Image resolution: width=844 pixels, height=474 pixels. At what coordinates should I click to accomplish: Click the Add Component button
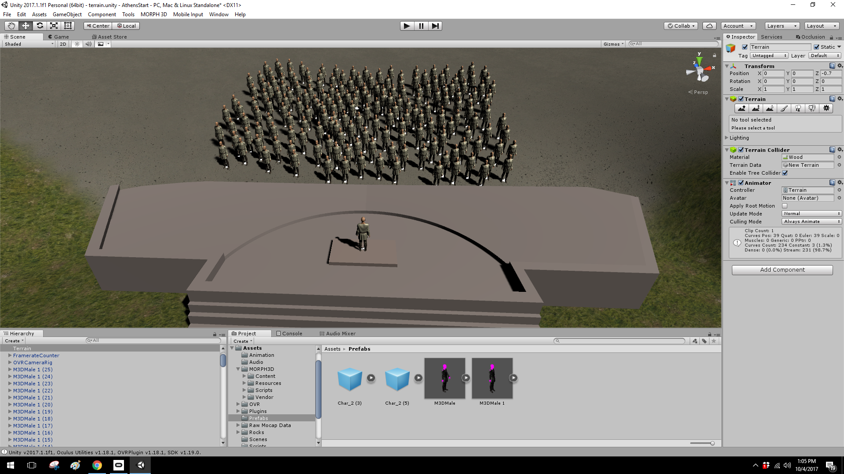click(x=782, y=270)
